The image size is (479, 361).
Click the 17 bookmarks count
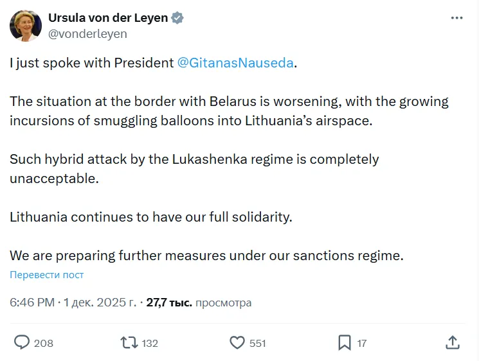tap(362, 343)
